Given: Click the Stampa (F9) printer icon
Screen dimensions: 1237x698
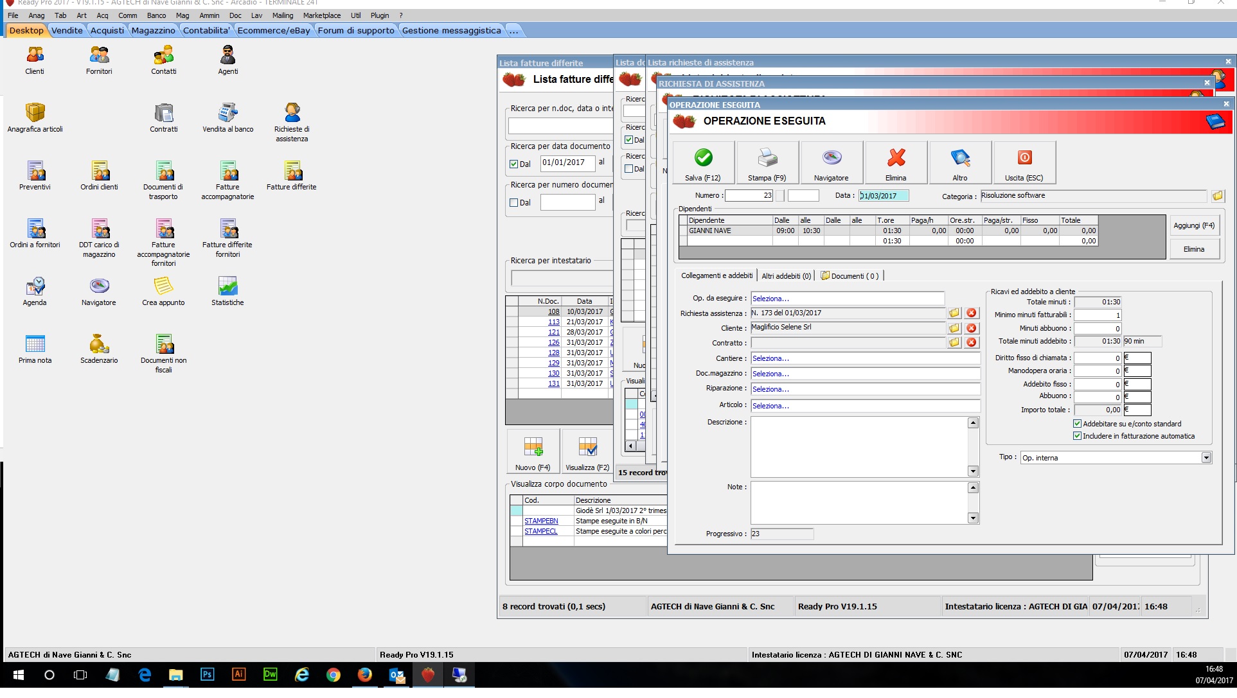Looking at the screenshot, I should [767, 158].
